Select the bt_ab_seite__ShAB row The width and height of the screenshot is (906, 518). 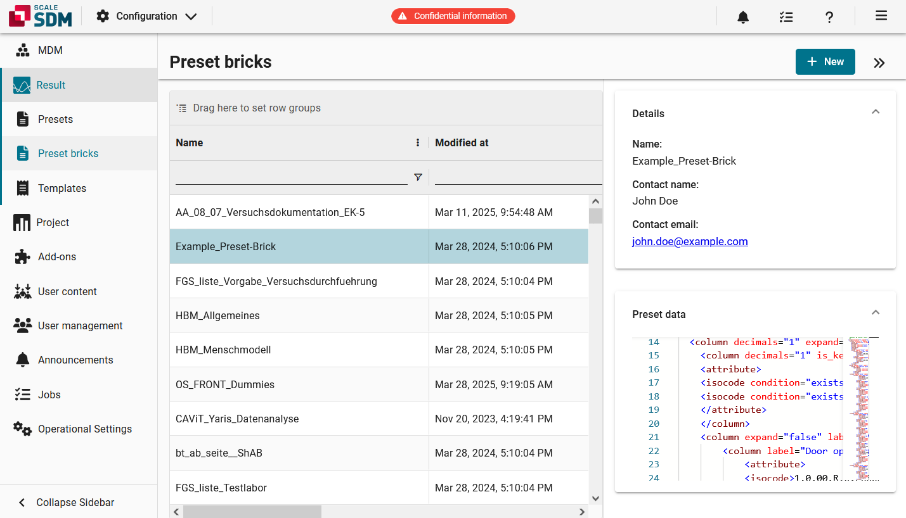[x=379, y=453]
